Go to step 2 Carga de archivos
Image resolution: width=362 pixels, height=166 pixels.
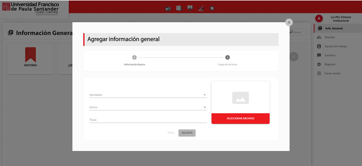coord(227,58)
